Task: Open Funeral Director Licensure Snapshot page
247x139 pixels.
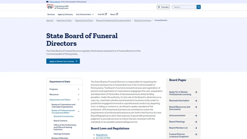Action: coord(179,135)
